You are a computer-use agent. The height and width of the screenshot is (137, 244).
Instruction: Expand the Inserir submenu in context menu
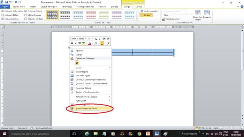pos(93,68)
